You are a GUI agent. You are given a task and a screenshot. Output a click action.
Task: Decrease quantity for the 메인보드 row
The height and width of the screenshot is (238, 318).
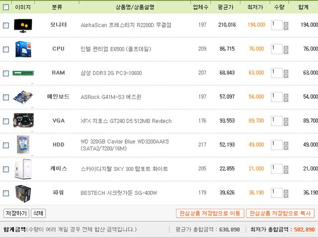click(286, 100)
